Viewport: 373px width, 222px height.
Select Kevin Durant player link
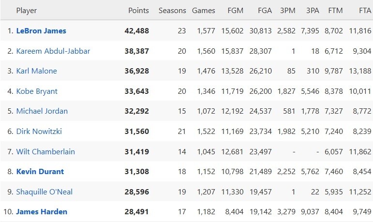(40, 172)
